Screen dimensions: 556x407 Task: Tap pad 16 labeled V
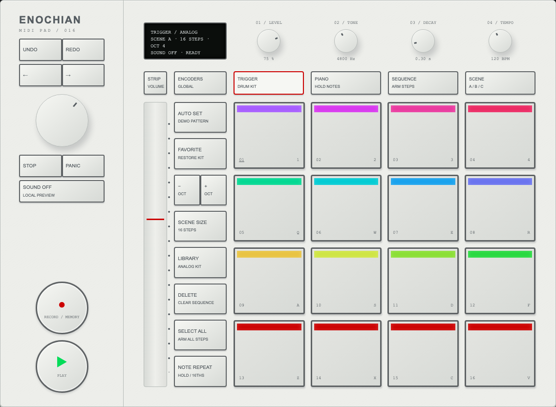[x=500, y=353]
